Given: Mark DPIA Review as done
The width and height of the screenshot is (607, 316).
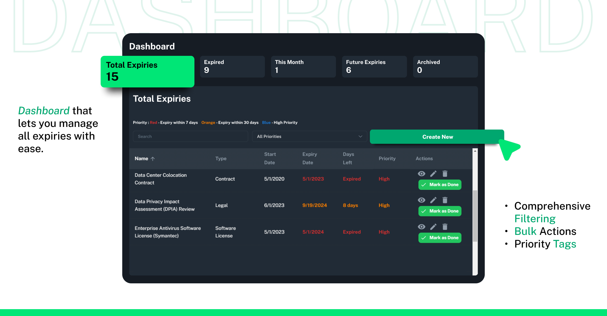Looking at the screenshot, I should [x=440, y=211].
